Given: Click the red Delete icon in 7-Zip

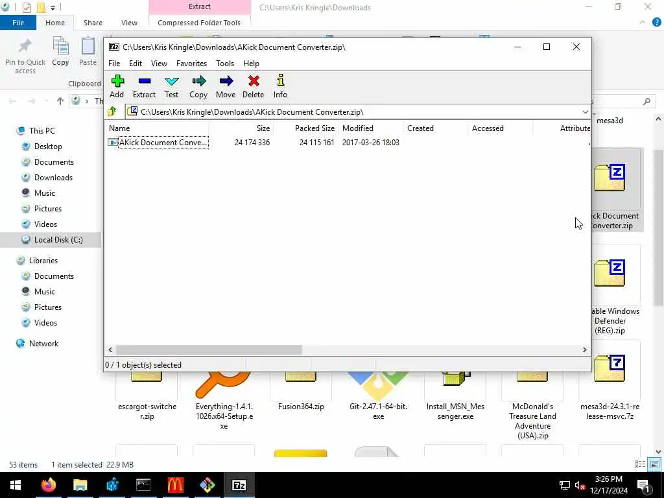Looking at the screenshot, I should pyautogui.click(x=254, y=86).
